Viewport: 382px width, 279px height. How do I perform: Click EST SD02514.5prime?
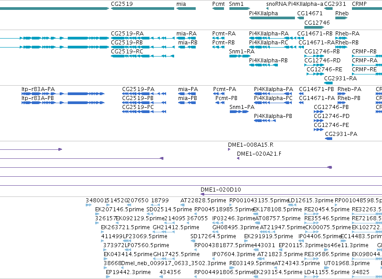click(x=149, y=214)
